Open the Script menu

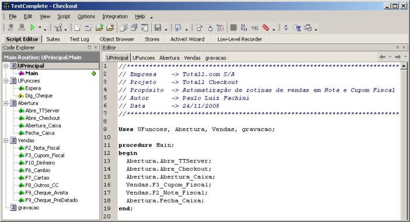pos(64,16)
